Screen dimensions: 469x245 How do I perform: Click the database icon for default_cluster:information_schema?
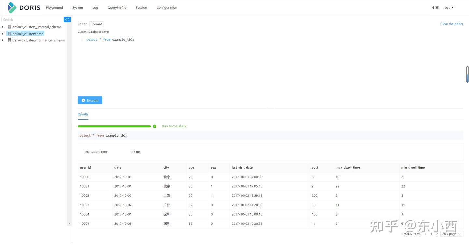[9, 40]
